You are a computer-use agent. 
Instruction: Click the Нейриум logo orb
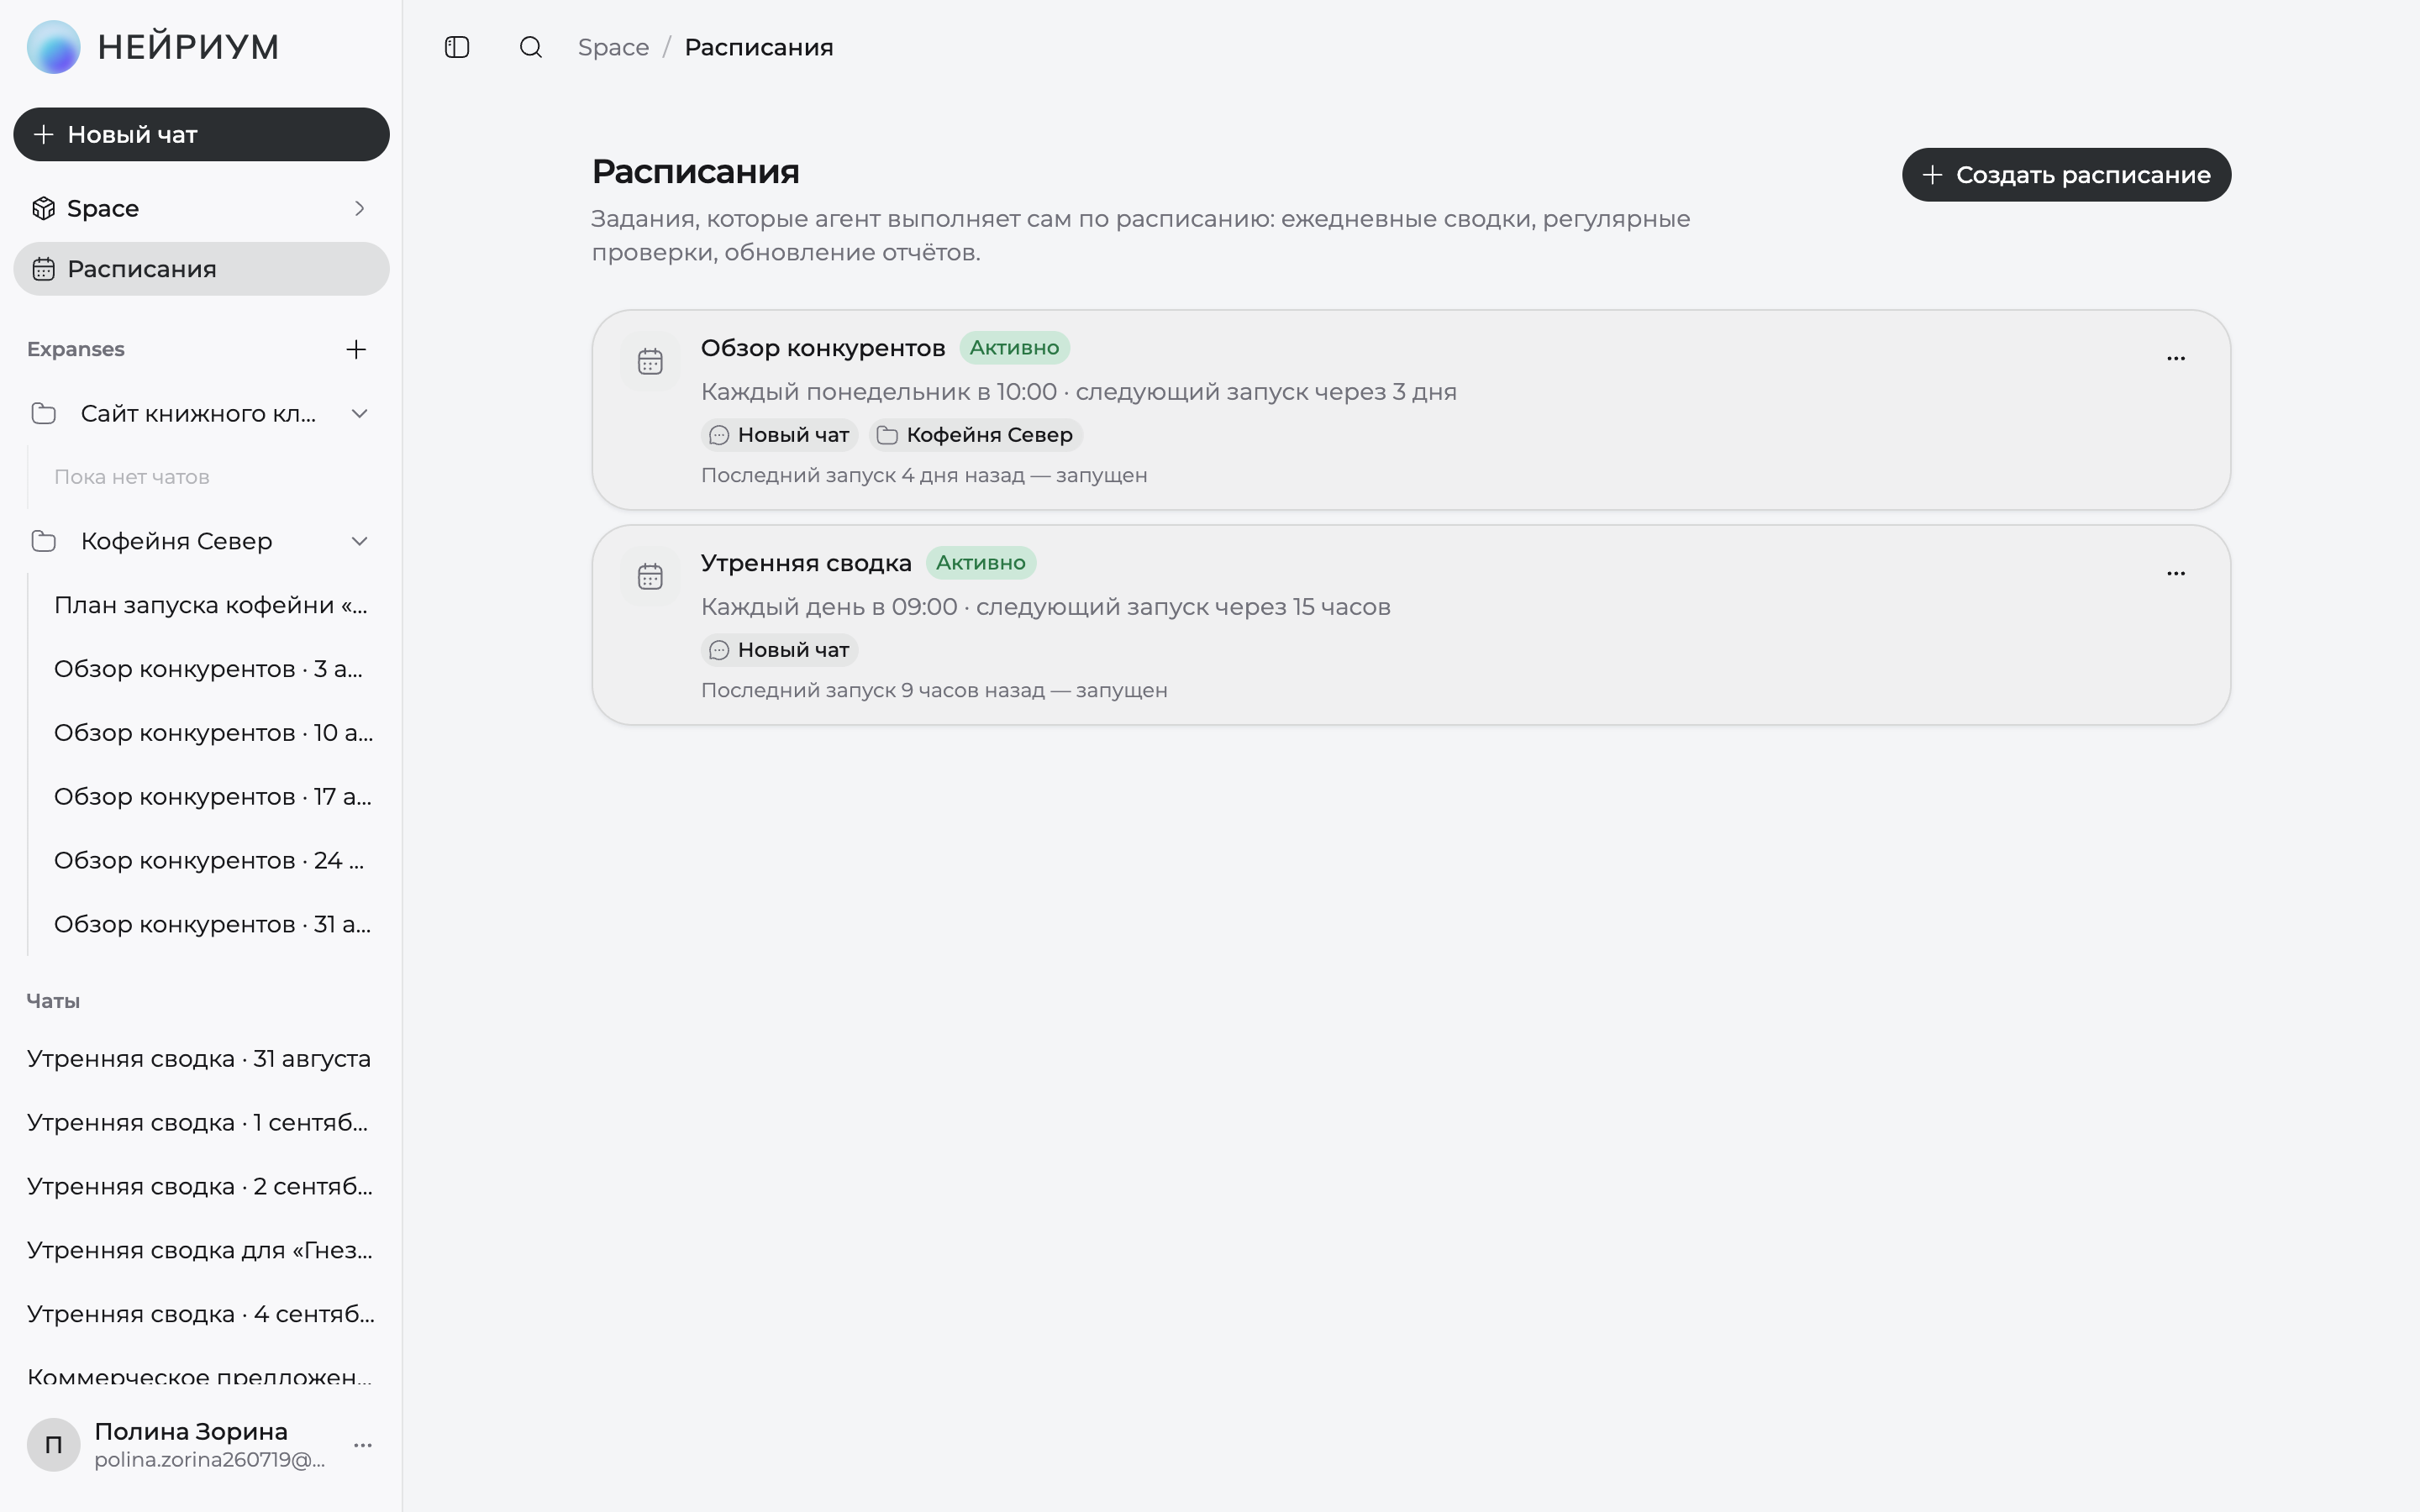54,47
